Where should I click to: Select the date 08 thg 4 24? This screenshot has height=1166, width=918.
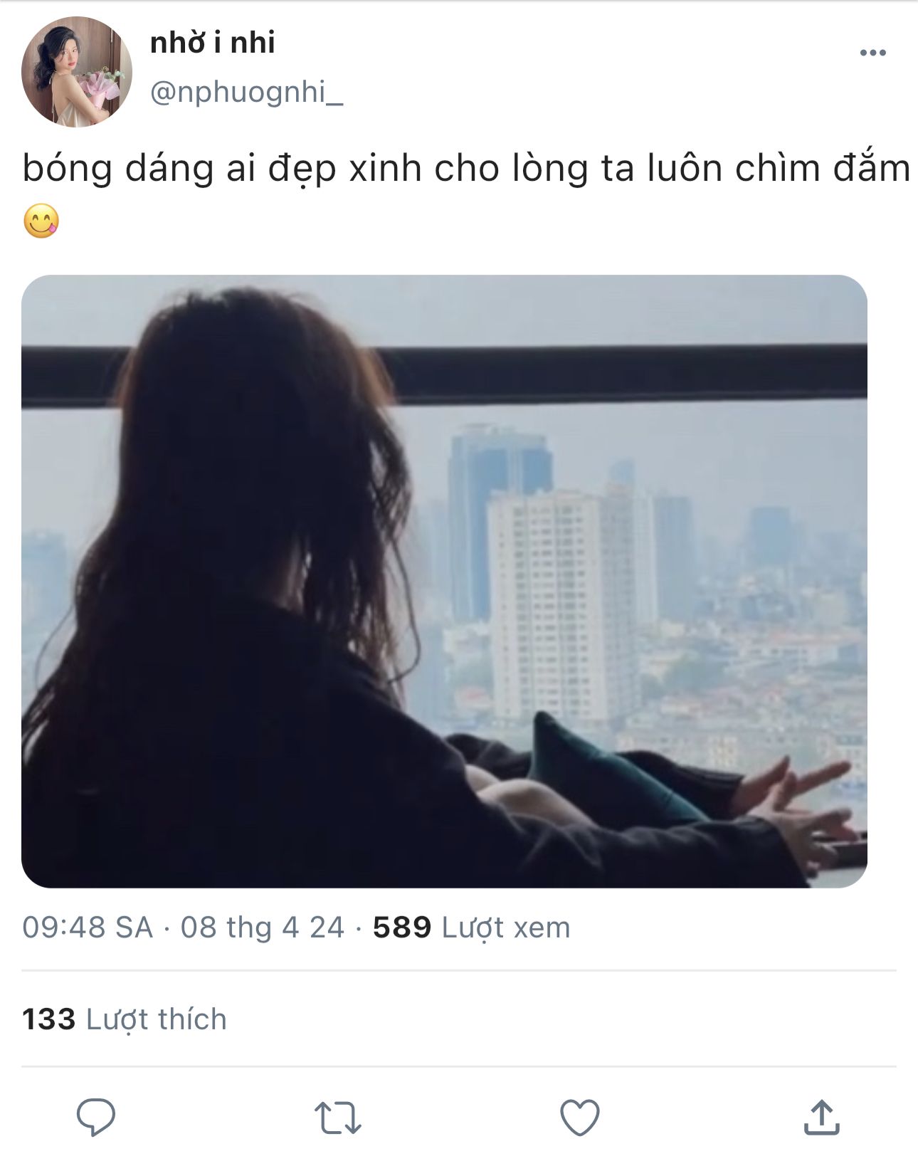[262, 928]
